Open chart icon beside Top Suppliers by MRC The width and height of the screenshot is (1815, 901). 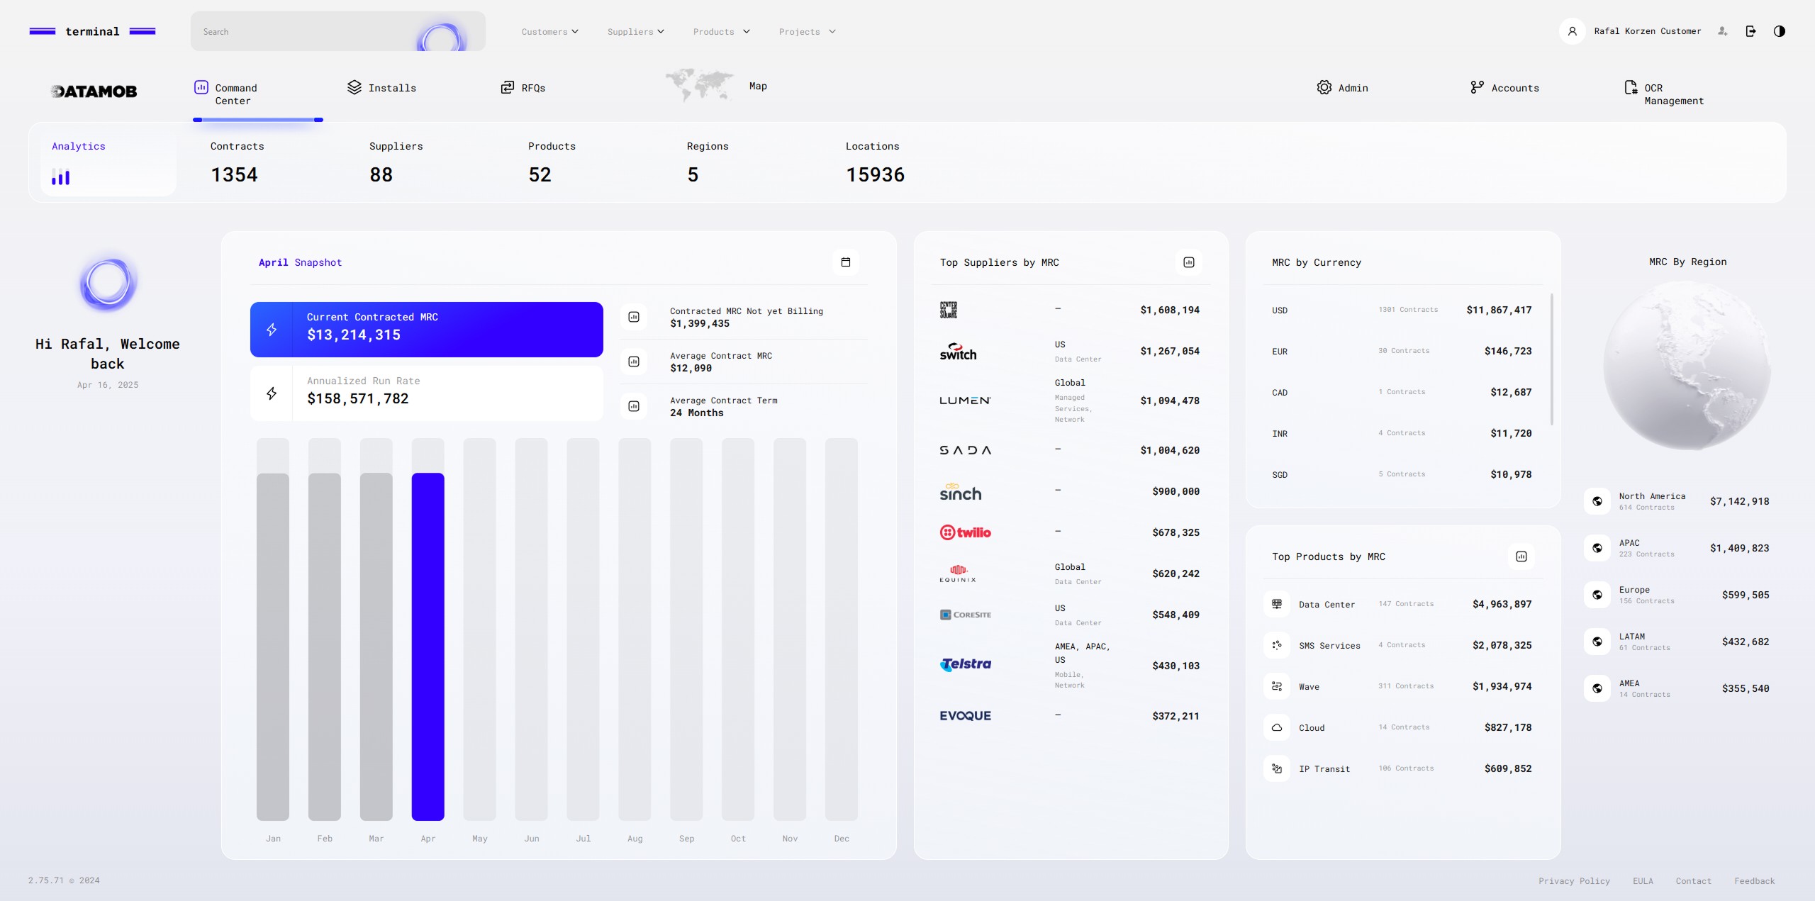tap(1189, 262)
